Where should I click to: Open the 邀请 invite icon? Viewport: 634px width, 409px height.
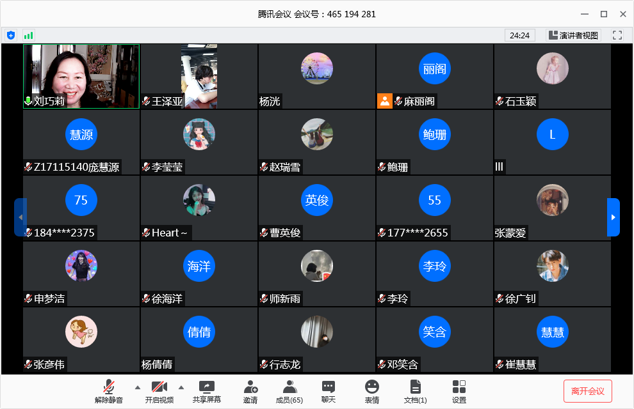coord(250,391)
